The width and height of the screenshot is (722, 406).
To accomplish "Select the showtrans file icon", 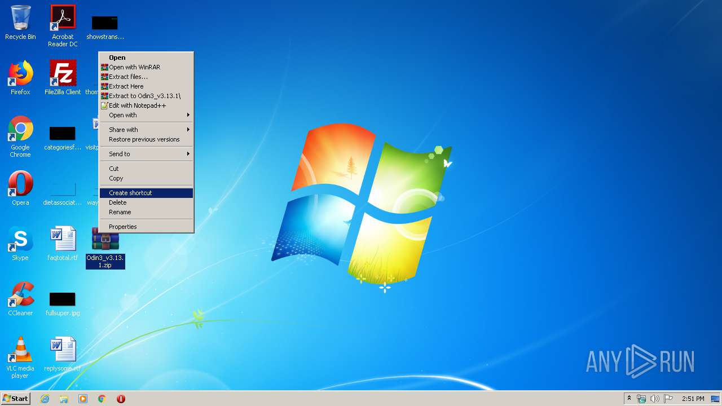I will tap(105, 27).
